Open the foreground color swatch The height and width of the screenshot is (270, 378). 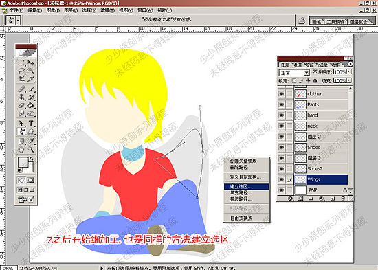(23, 162)
